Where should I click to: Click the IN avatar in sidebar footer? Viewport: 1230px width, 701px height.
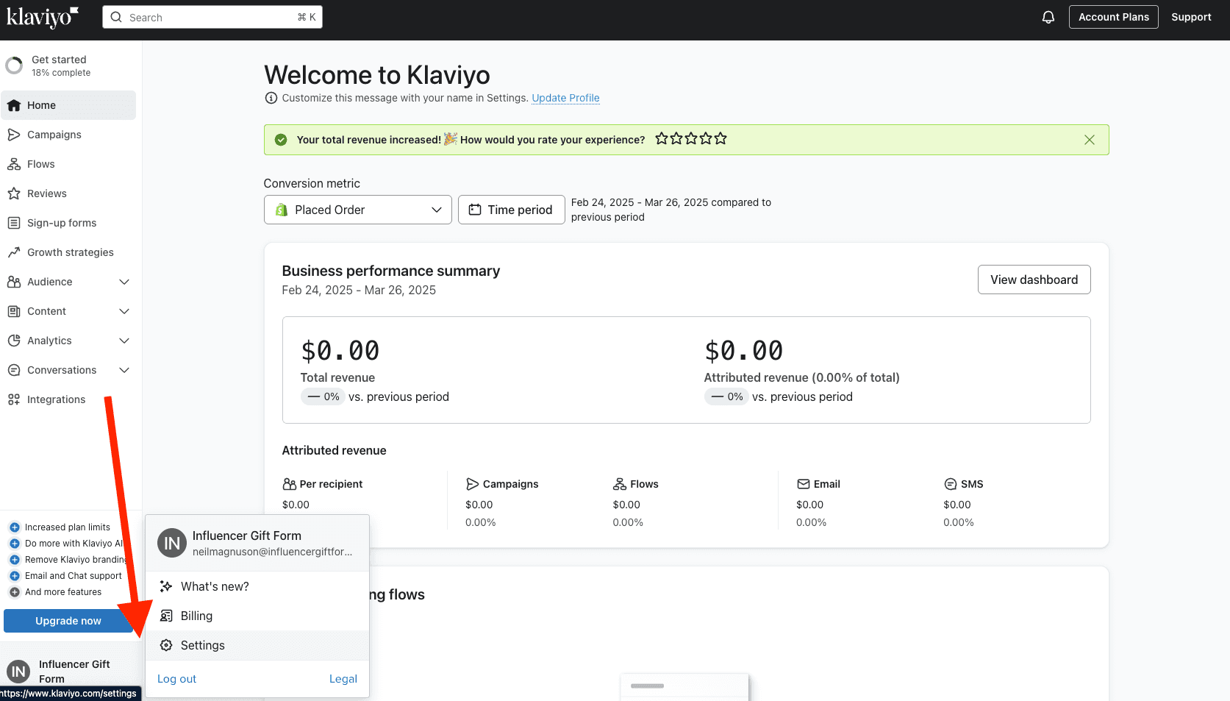[x=18, y=672]
